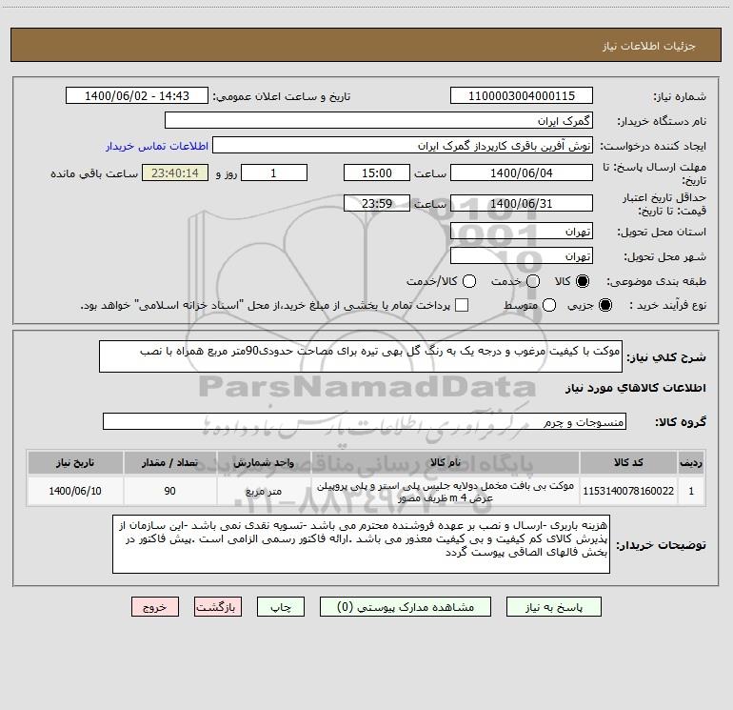
Task: Click the unit cell متر مربع
Action: pyautogui.click(x=264, y=491)
